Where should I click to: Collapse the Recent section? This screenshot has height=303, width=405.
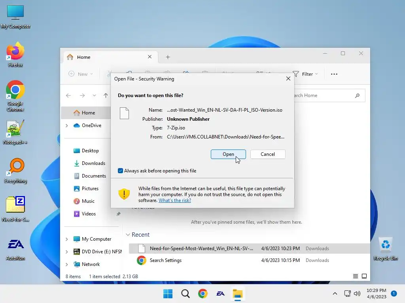point(128,234)
